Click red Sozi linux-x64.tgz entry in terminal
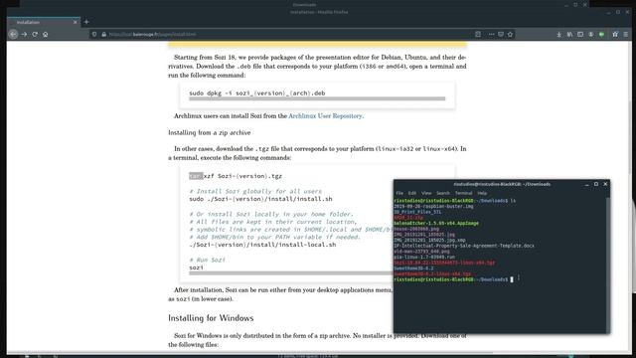 point(444,263)
